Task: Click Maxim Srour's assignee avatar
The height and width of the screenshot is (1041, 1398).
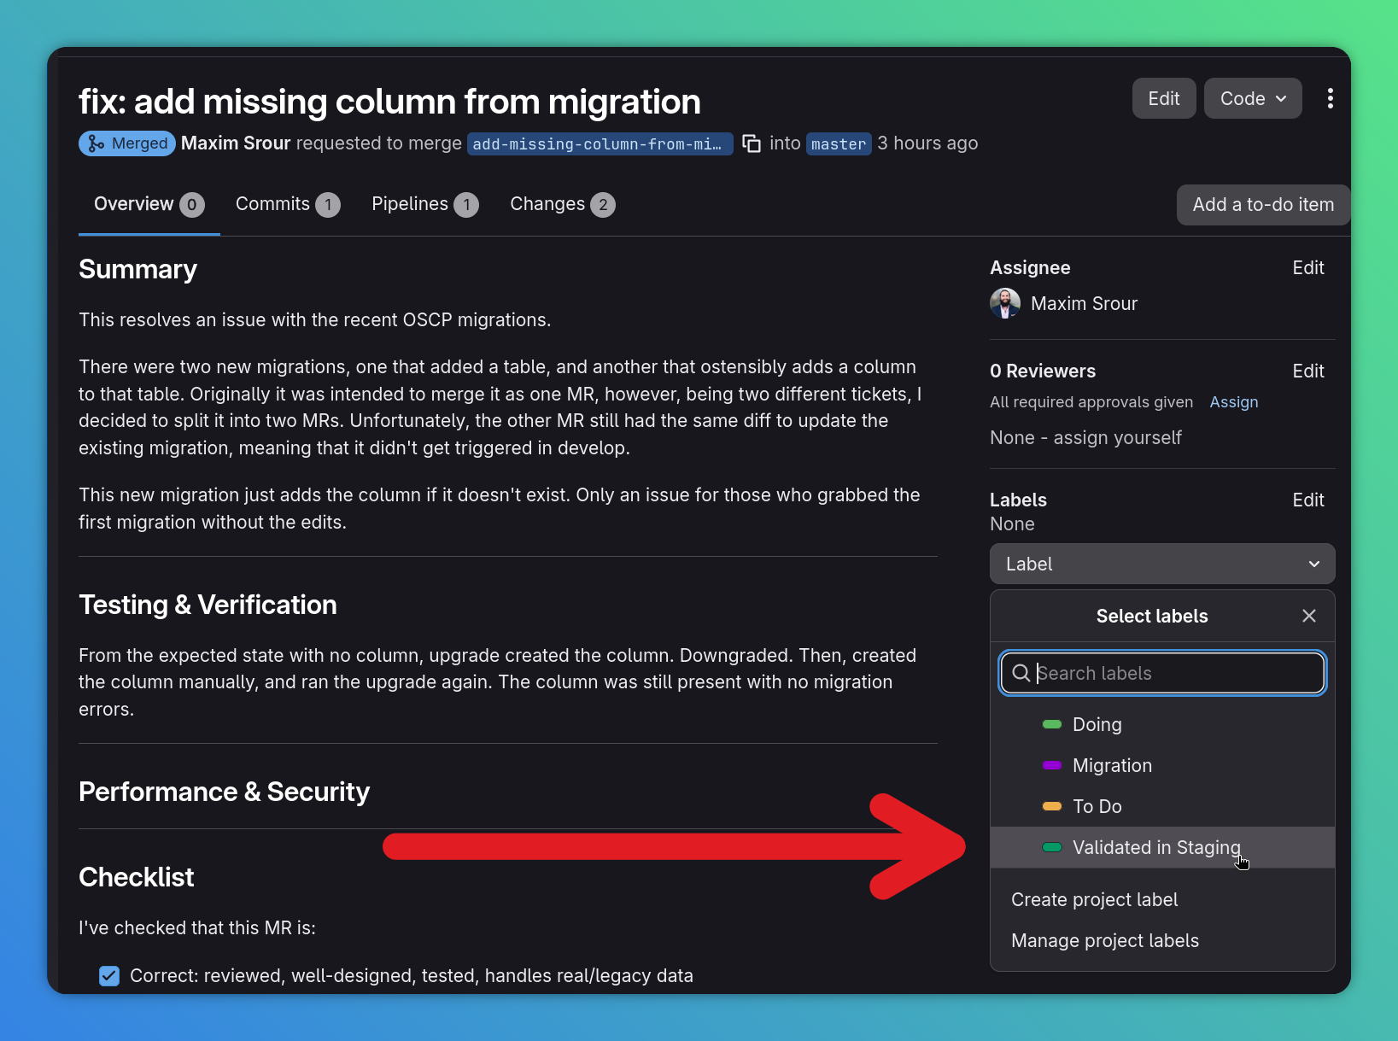Action: tap(1005, 304)
